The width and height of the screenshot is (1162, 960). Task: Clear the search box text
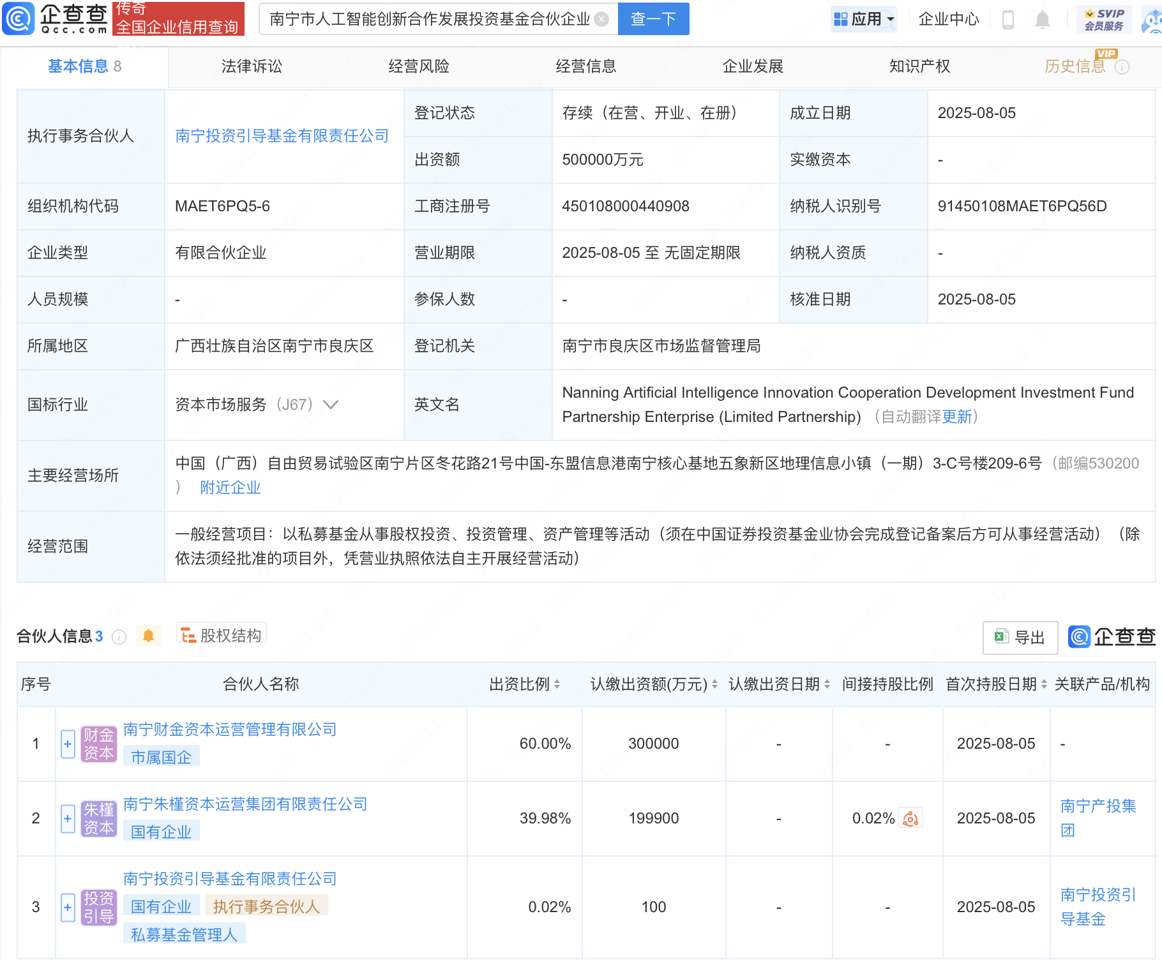(x=601, y=19)
